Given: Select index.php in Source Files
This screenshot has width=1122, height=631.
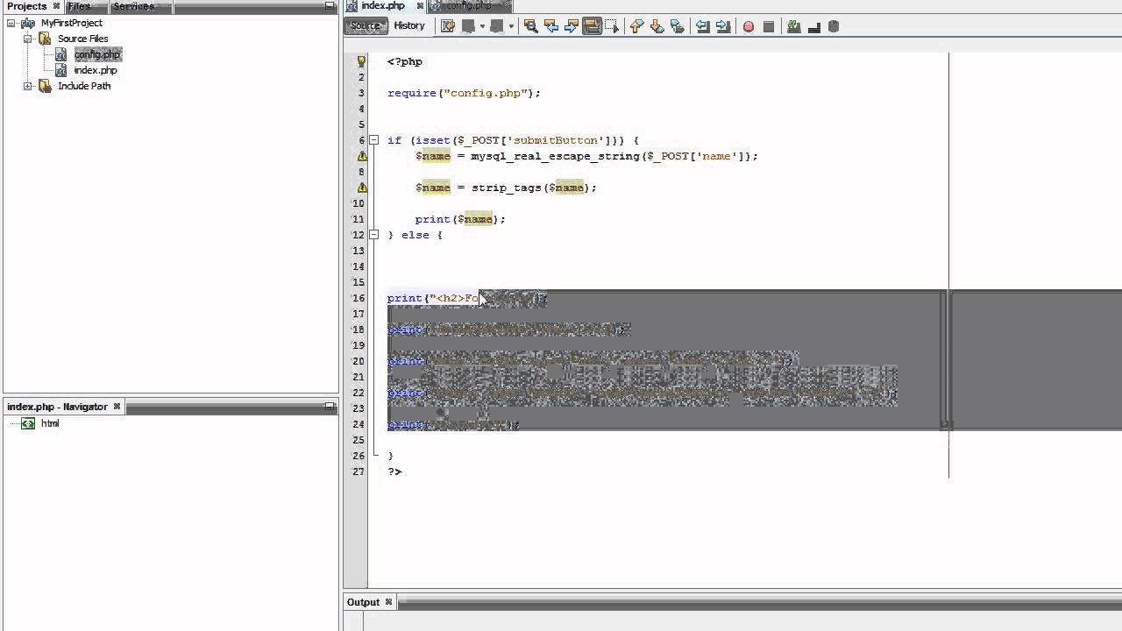Looking at the screenshot, I should (x=96, y=70).
